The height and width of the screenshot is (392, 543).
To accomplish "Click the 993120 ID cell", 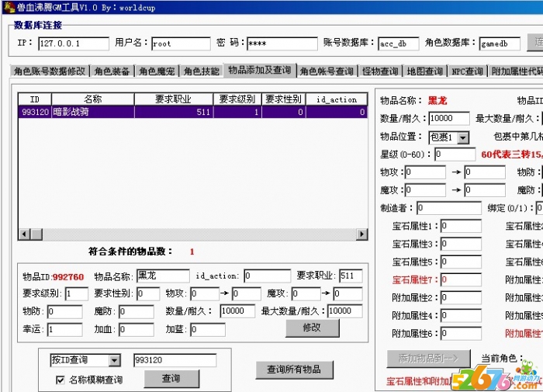I will [35, 112].
